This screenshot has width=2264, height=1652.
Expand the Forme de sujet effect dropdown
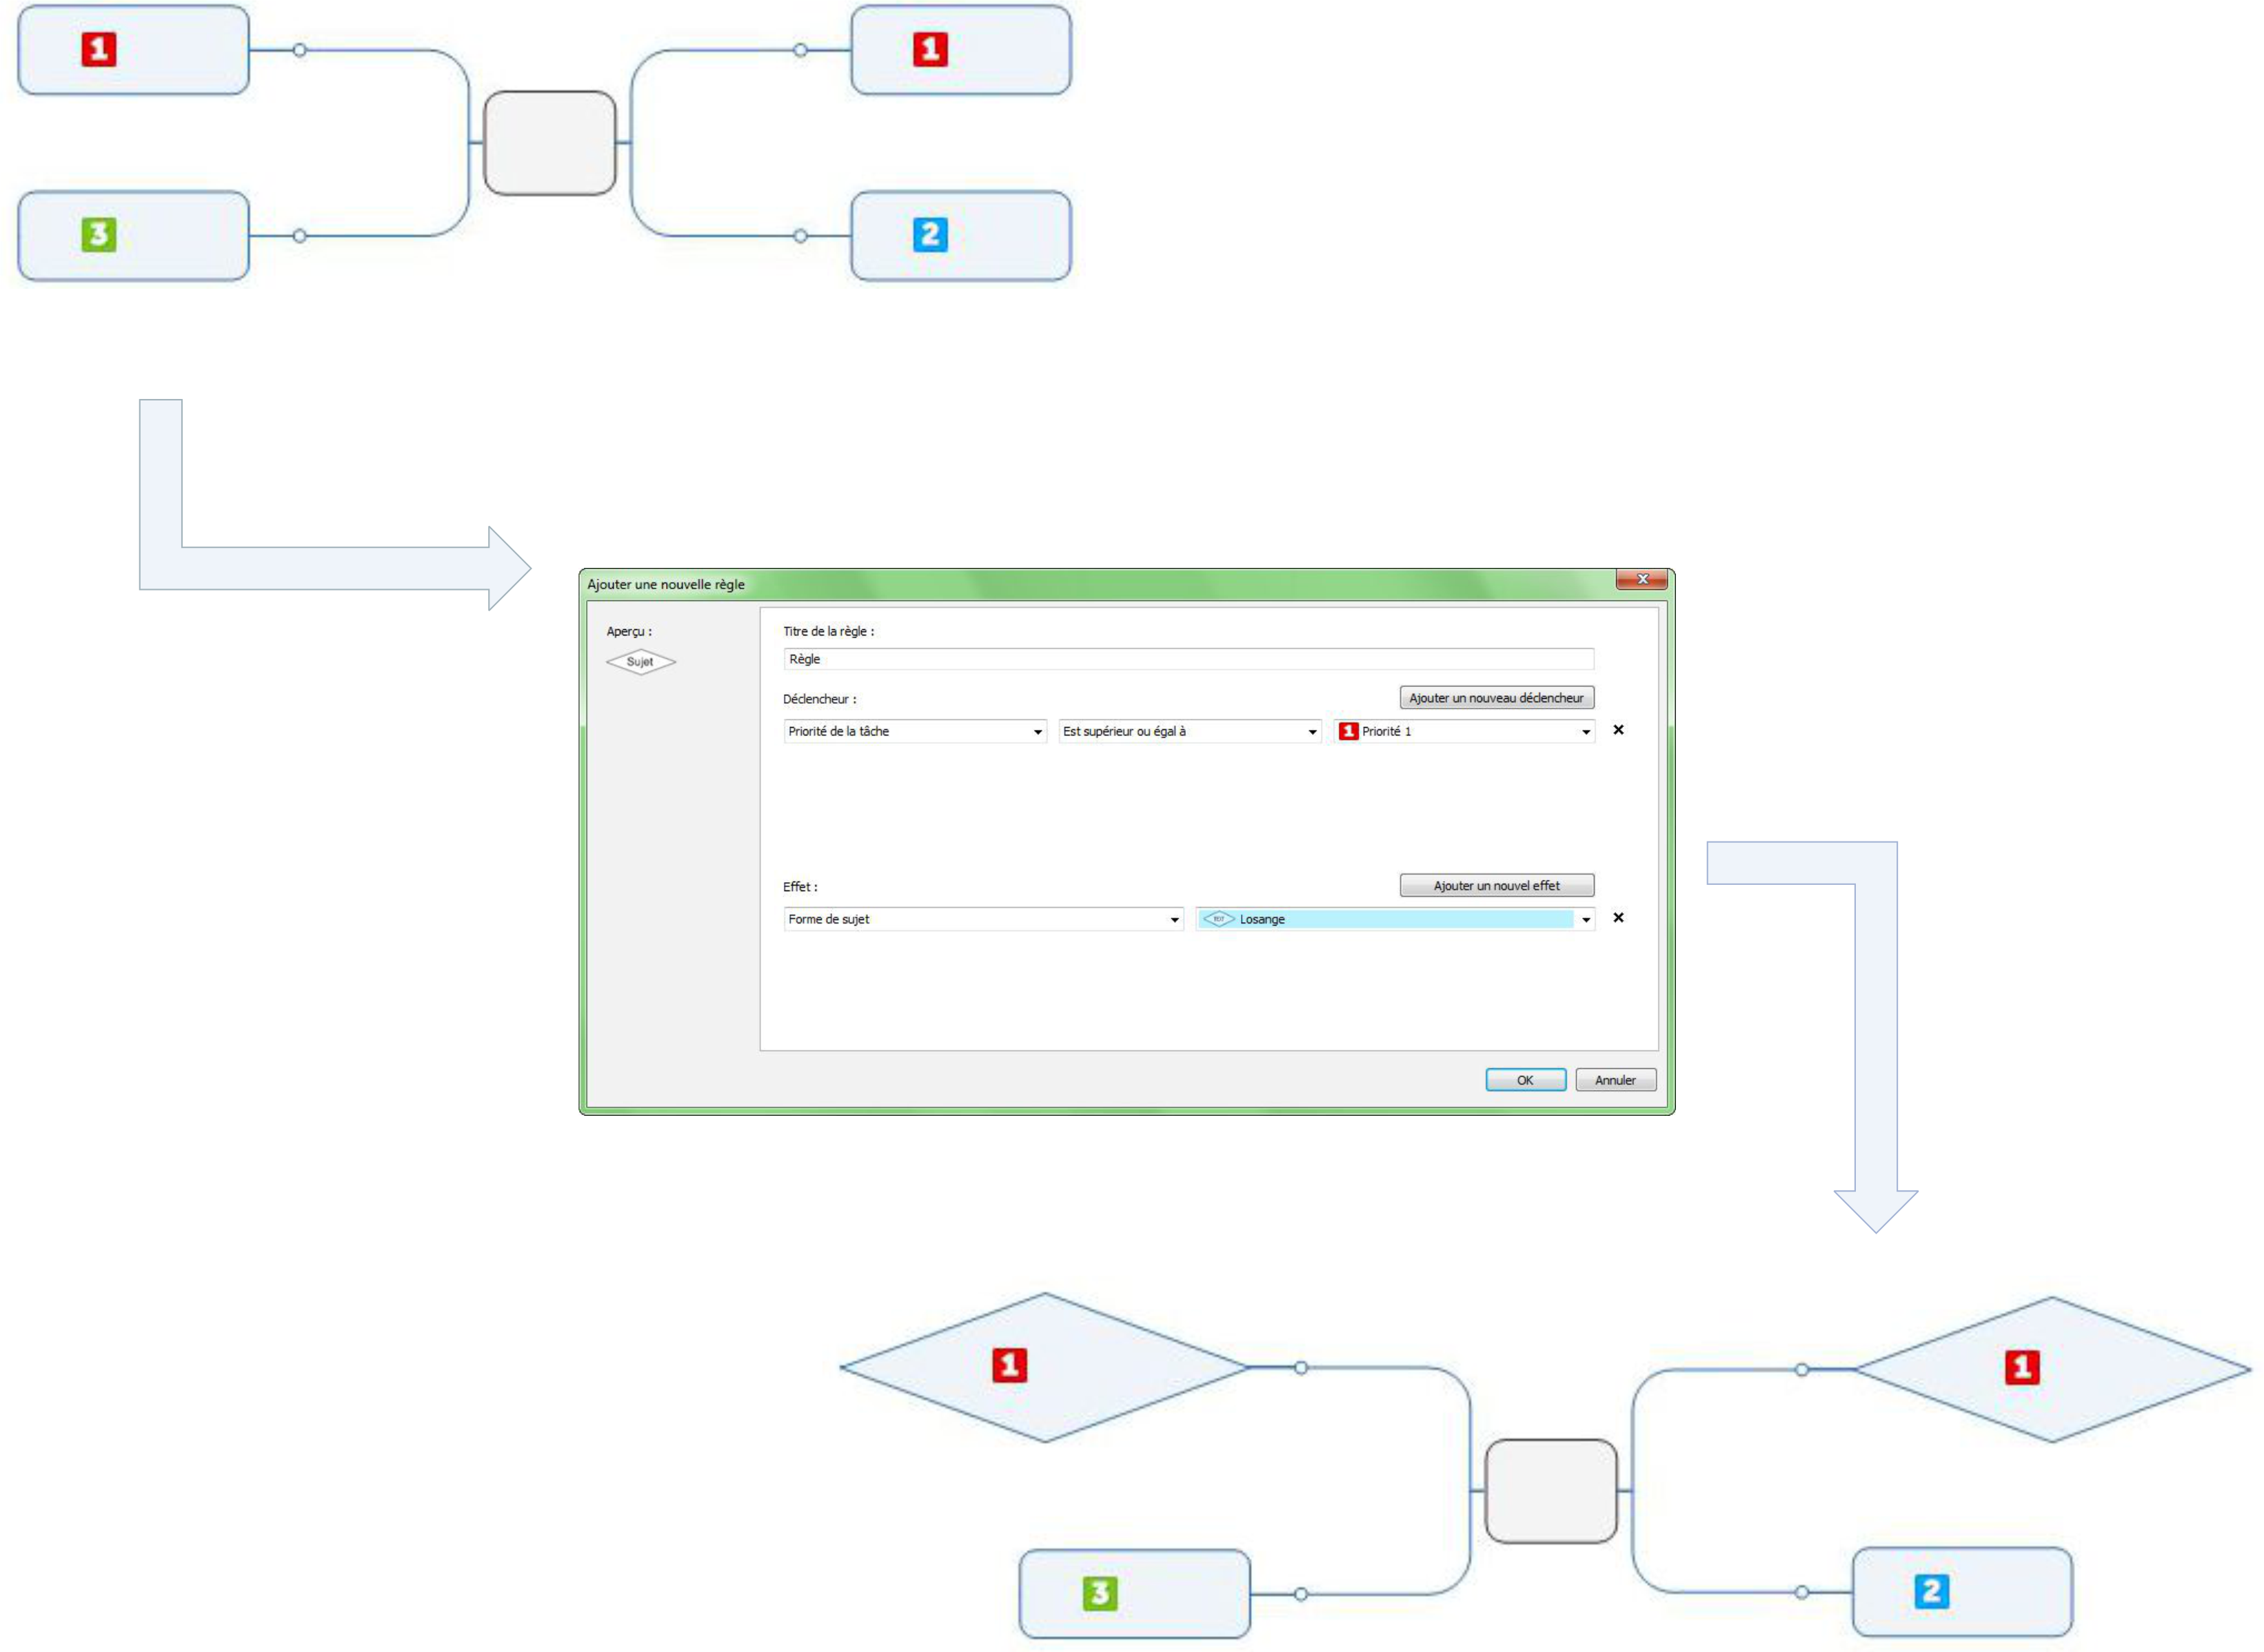click(x=983, y=919)
